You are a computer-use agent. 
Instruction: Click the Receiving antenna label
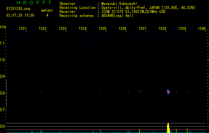point(76,16)
